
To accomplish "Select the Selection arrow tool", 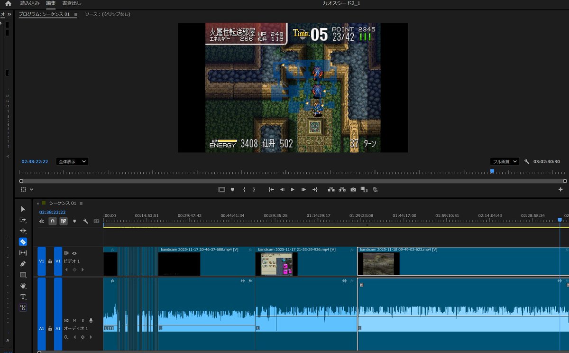I will coord(23,209).
